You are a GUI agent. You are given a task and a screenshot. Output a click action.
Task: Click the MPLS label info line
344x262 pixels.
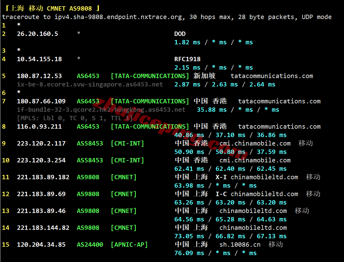click(x=75, y=118)
